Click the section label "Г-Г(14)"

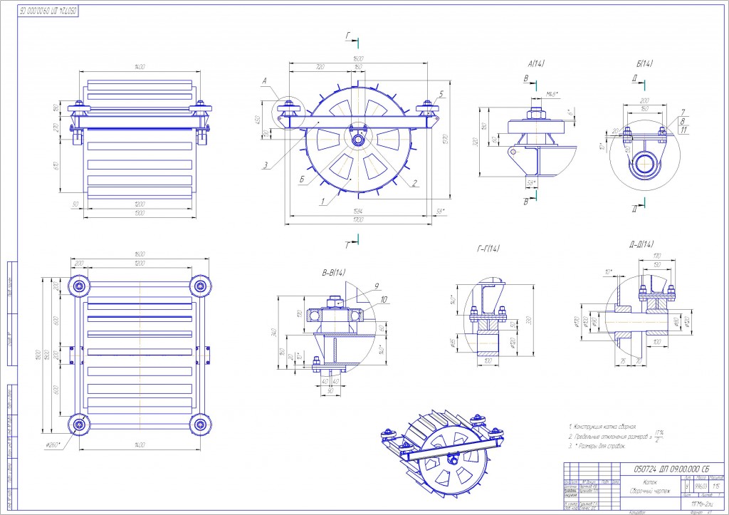(x=488, y=249)
